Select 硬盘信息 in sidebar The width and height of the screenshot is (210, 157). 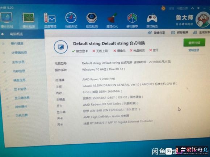click(x=20, y=80)
